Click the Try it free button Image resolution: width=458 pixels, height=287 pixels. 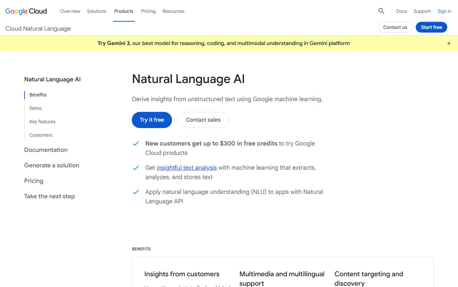(x=152, y=120)
